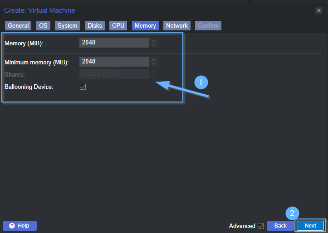Focus the Minimum memory (MiB) field
Viewport: 328px width, 233px height.
(x=114, y=62)
